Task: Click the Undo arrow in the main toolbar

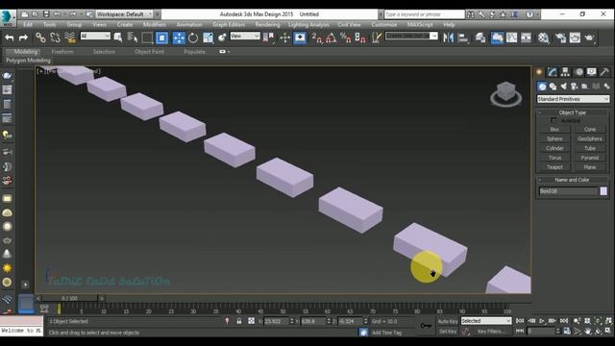Action: (x=10, y=37)
